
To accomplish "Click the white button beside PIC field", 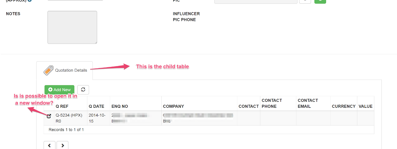I will tap(305, 1).
